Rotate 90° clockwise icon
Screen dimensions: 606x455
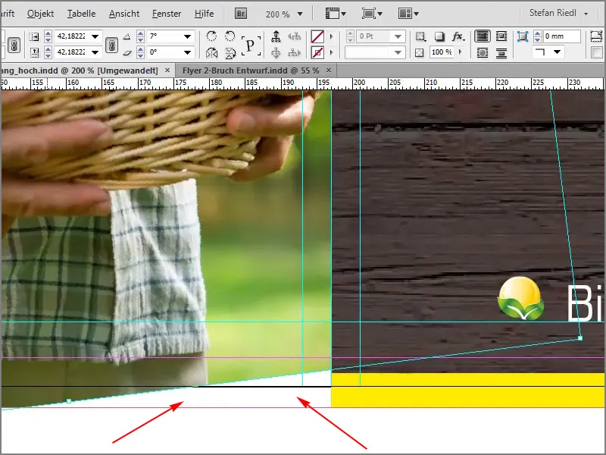point(211,36)
